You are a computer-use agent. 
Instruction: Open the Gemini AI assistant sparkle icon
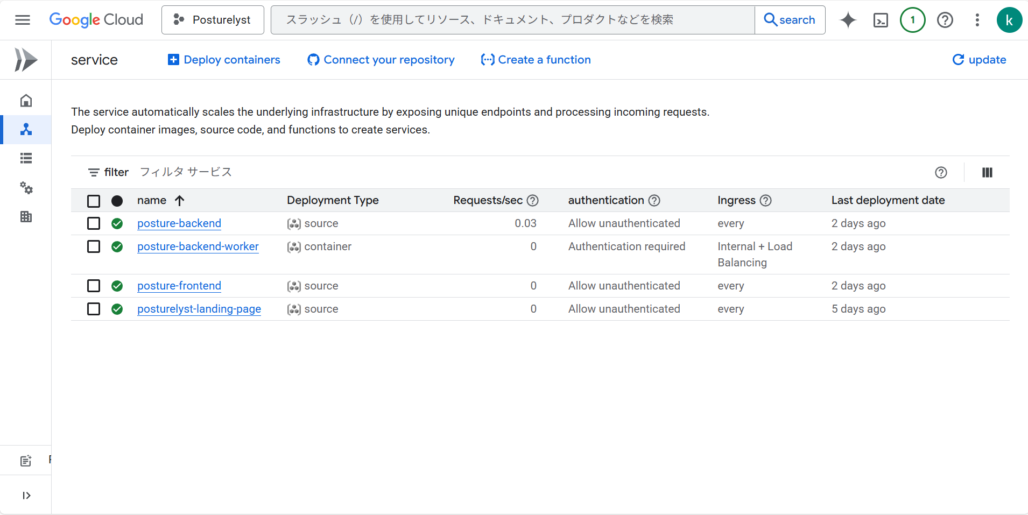pos(848,20)
